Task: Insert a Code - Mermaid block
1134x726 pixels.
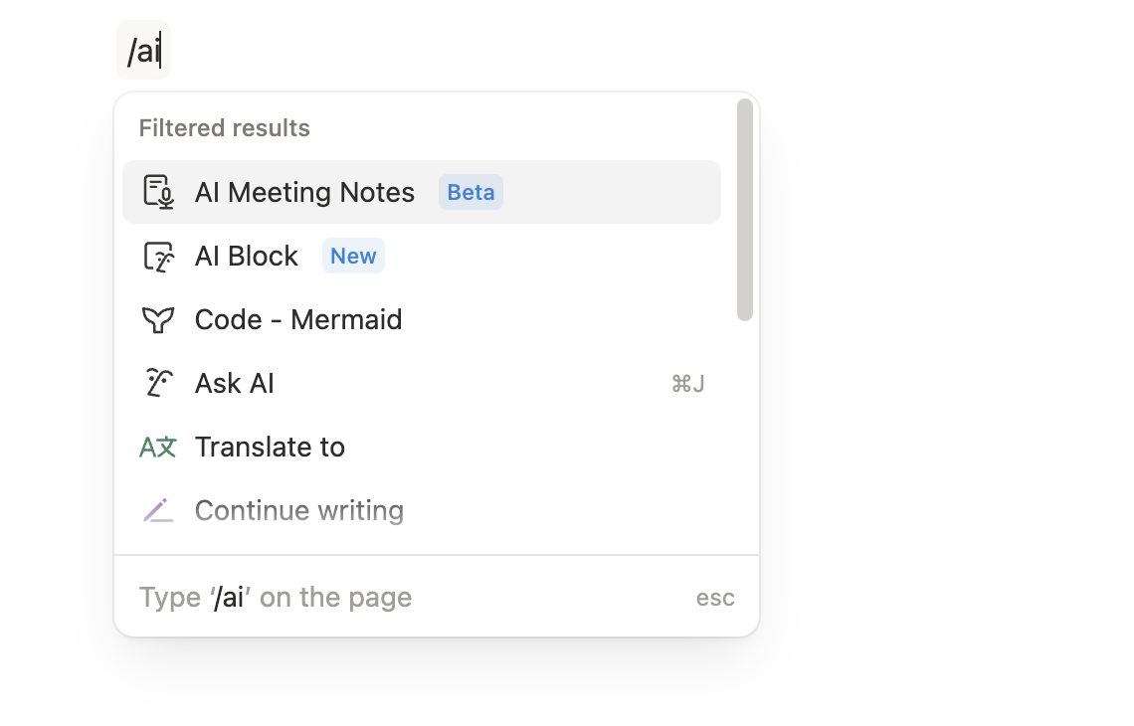Action: click(298, 320)
